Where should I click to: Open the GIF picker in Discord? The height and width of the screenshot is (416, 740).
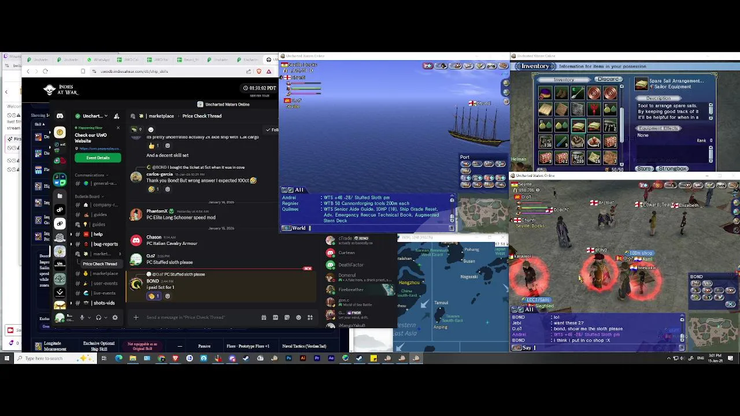tap(275, 317)
